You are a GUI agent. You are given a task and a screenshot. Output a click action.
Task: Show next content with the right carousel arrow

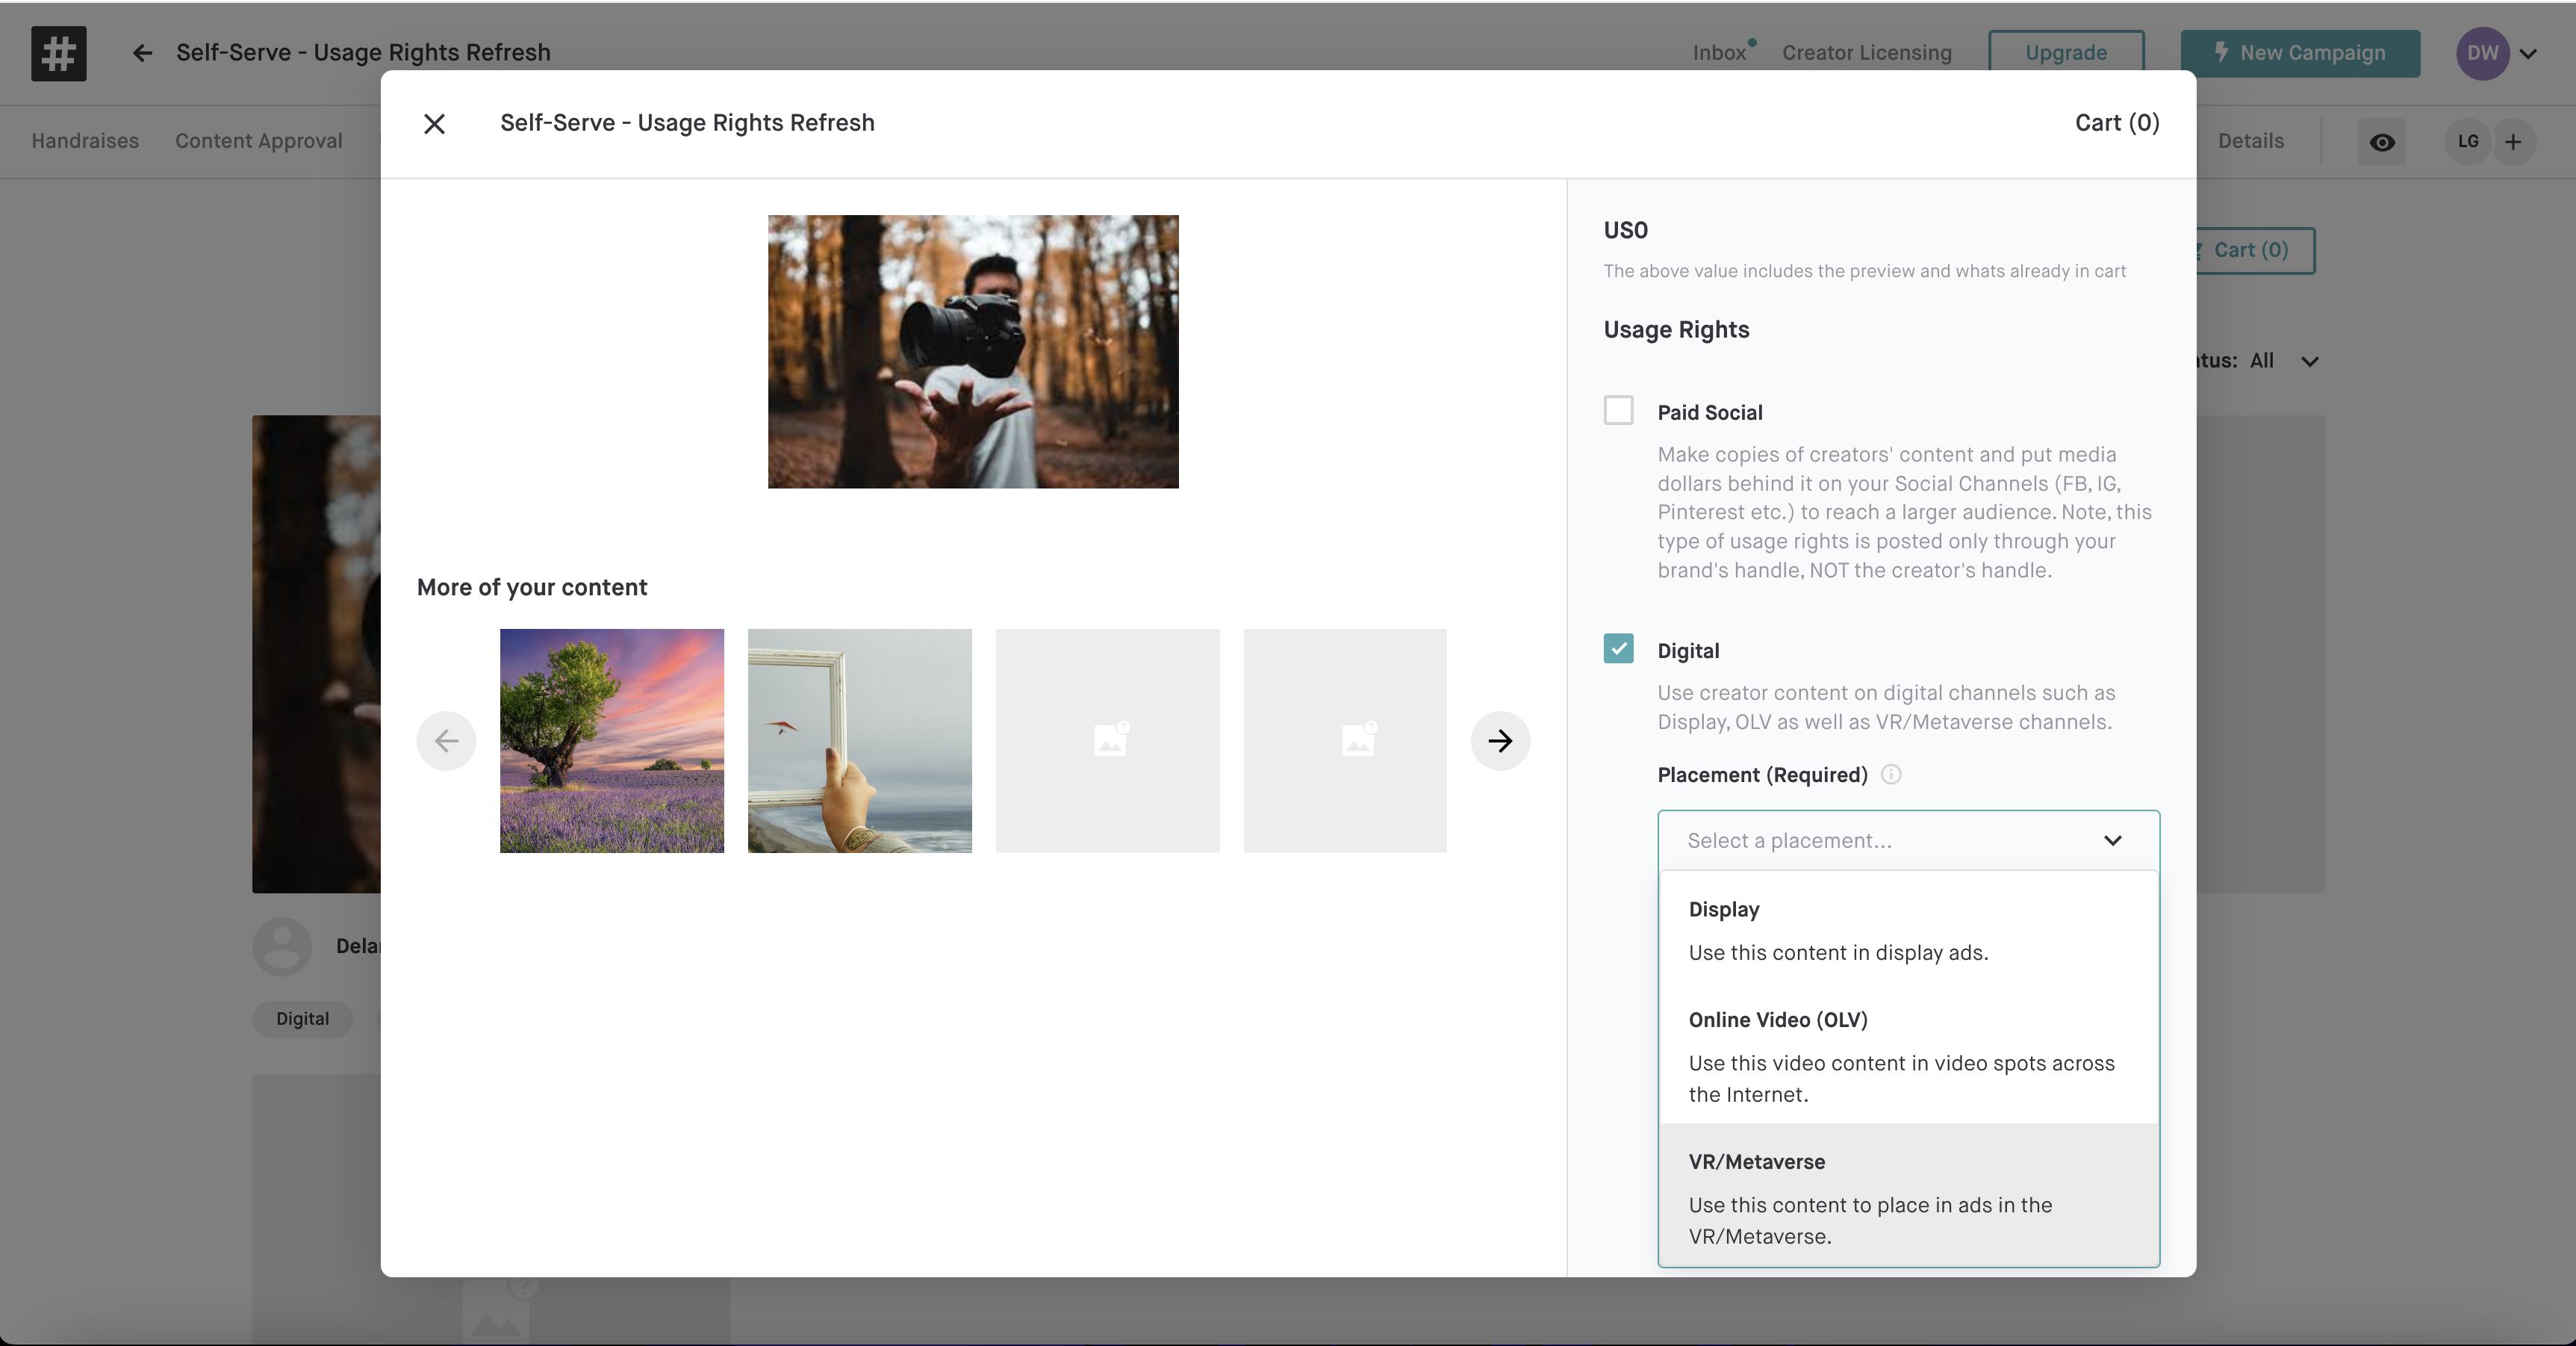(x=1499, y=740)
